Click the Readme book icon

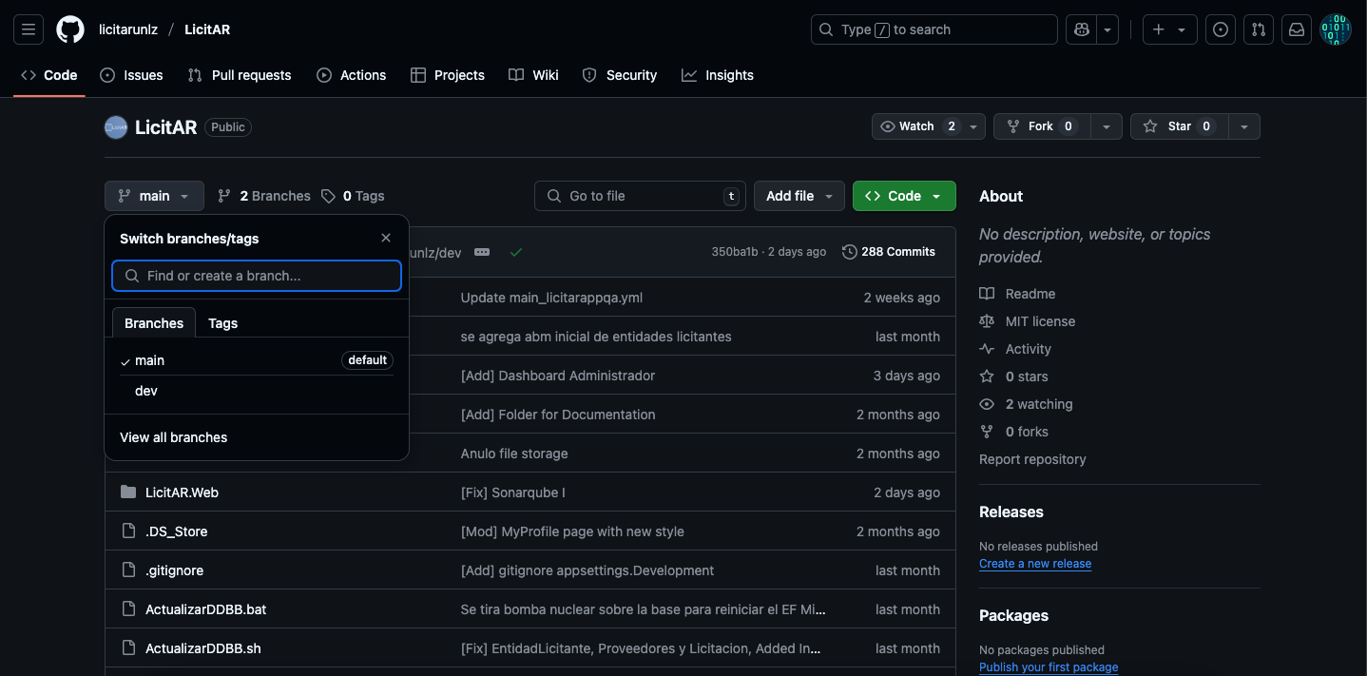point(987,294)
